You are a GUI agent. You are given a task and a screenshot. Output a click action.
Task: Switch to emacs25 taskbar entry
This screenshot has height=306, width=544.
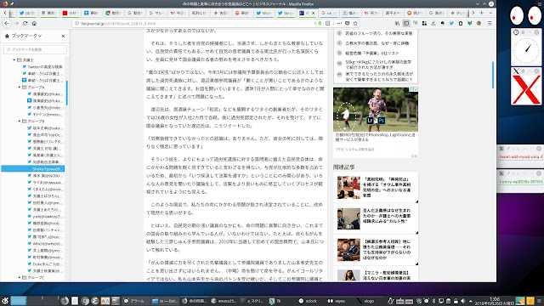pos(224,301)
